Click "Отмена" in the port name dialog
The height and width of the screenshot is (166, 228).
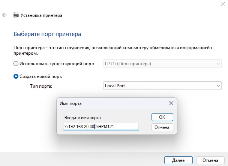tap(162, 127)
